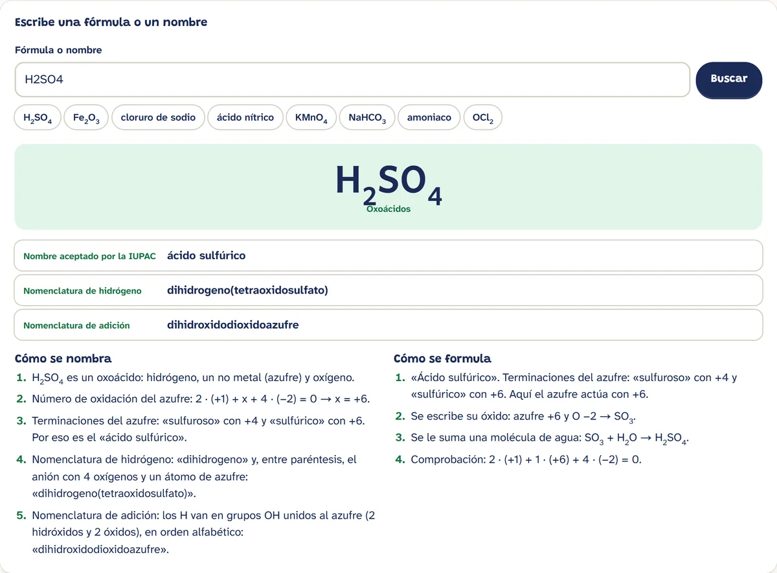
Task: Click the large H2SO4 formula display
Action: [x=388, y=184]
